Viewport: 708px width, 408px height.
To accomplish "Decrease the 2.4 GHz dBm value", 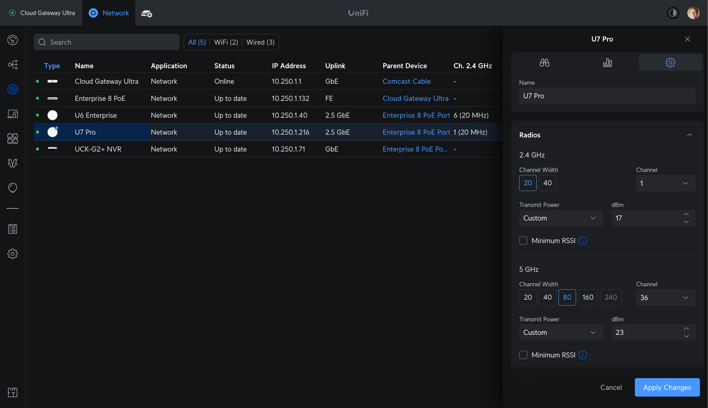I will coord(686,222).
